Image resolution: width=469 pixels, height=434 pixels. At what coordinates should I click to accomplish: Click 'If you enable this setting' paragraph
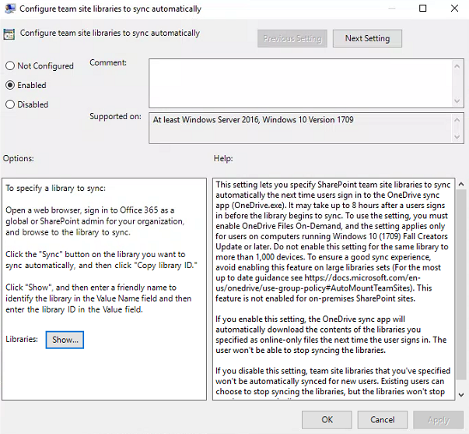point(331,334)
